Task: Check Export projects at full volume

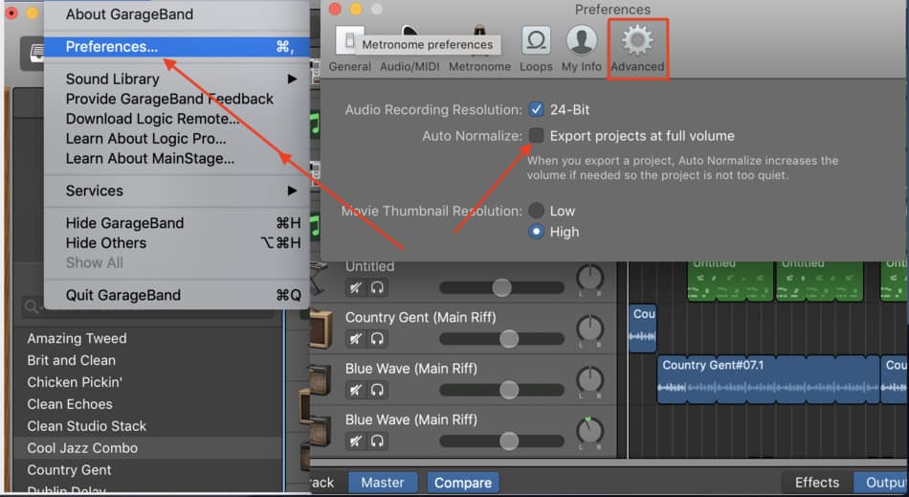Action: click(x=536, y=135)
